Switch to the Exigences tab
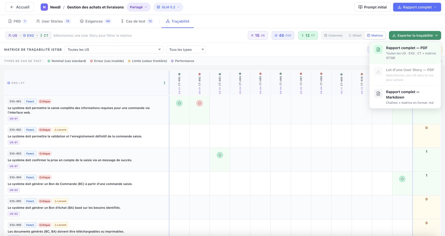Image resolution: width=445 pixels, height=236 pixels. [95, 21]
